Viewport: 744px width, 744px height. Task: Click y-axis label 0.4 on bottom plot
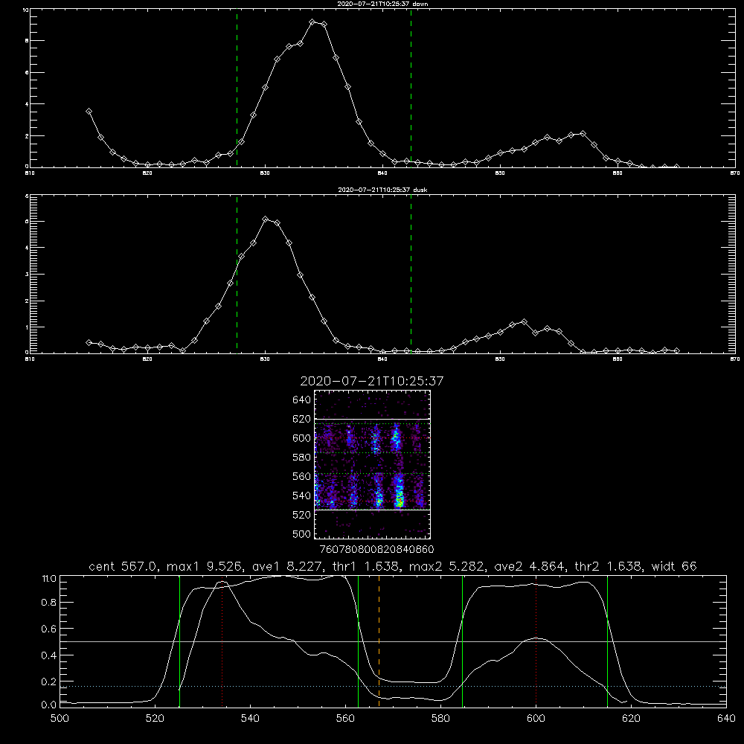[x=49, y=655]
